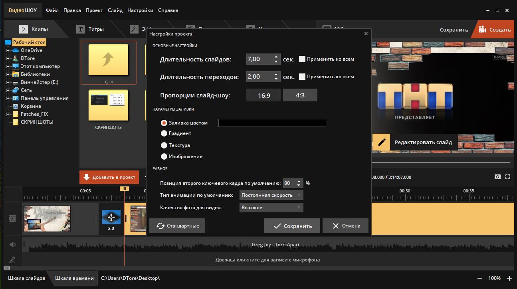
Task: Click the microphone icon on the timeline
Action: coord(12,260)
